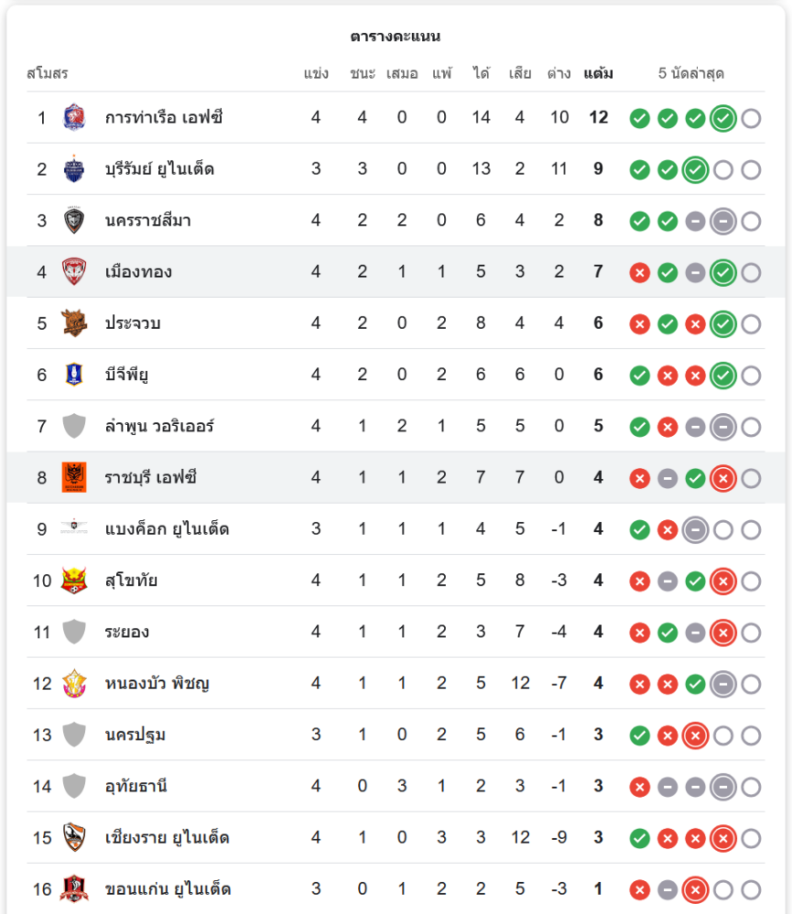792x914 pixels.
Task: Click the BG Pathum club logo
Action: (74, 374)
